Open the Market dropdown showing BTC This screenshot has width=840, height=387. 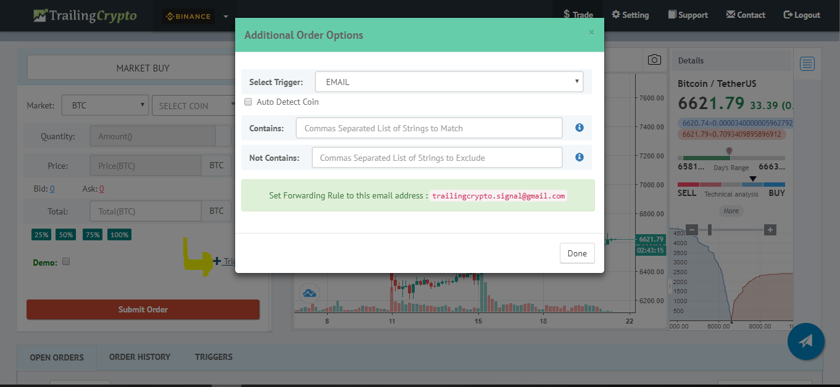coord(105,105)
